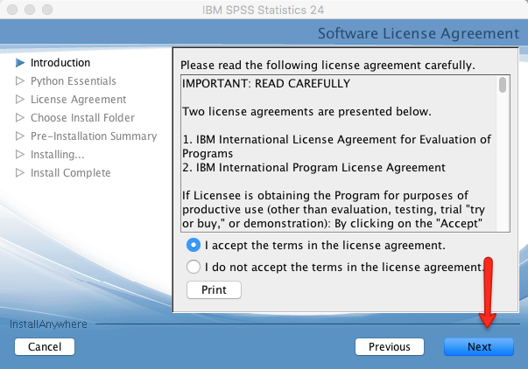Viewport: 528px width, 369px height.
Task: Click the arrow icon beside Choose Install Folder
Action: pyautogui.click(x=20, y=118)
